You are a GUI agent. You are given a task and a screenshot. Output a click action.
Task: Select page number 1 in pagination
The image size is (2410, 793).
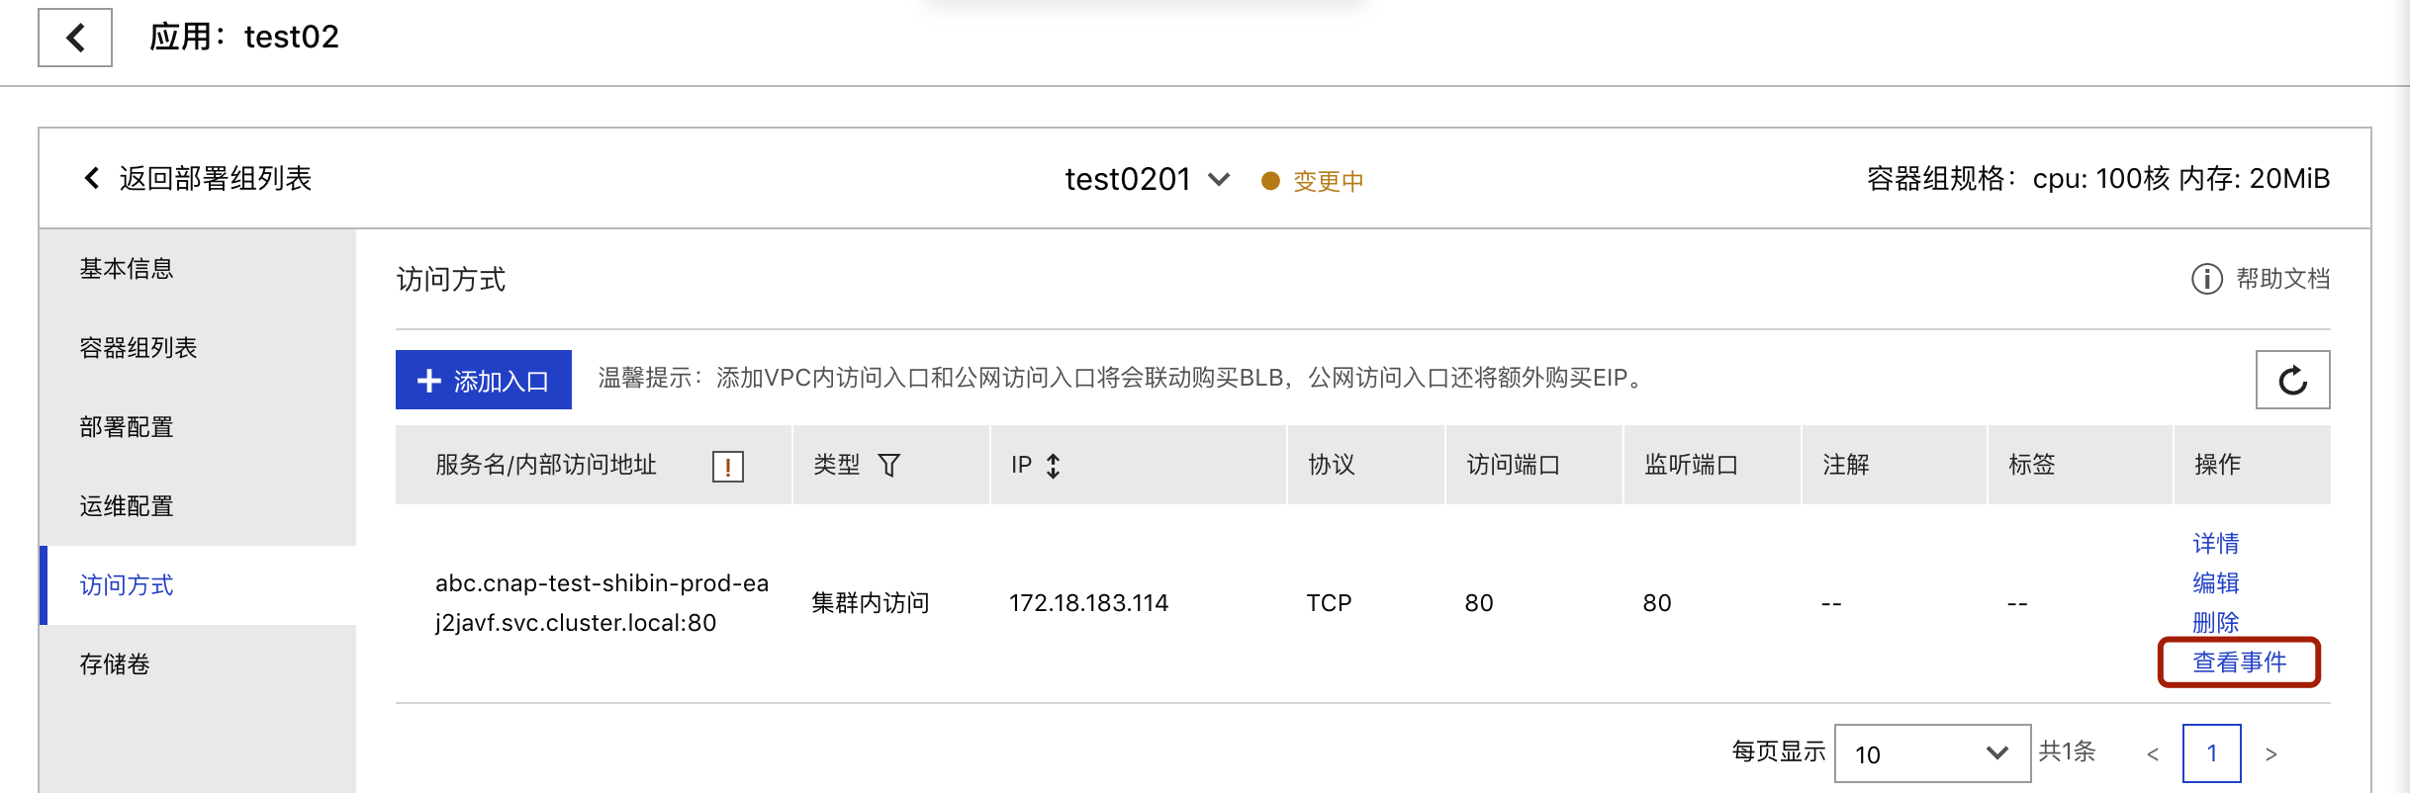[x=2211, y=753]
